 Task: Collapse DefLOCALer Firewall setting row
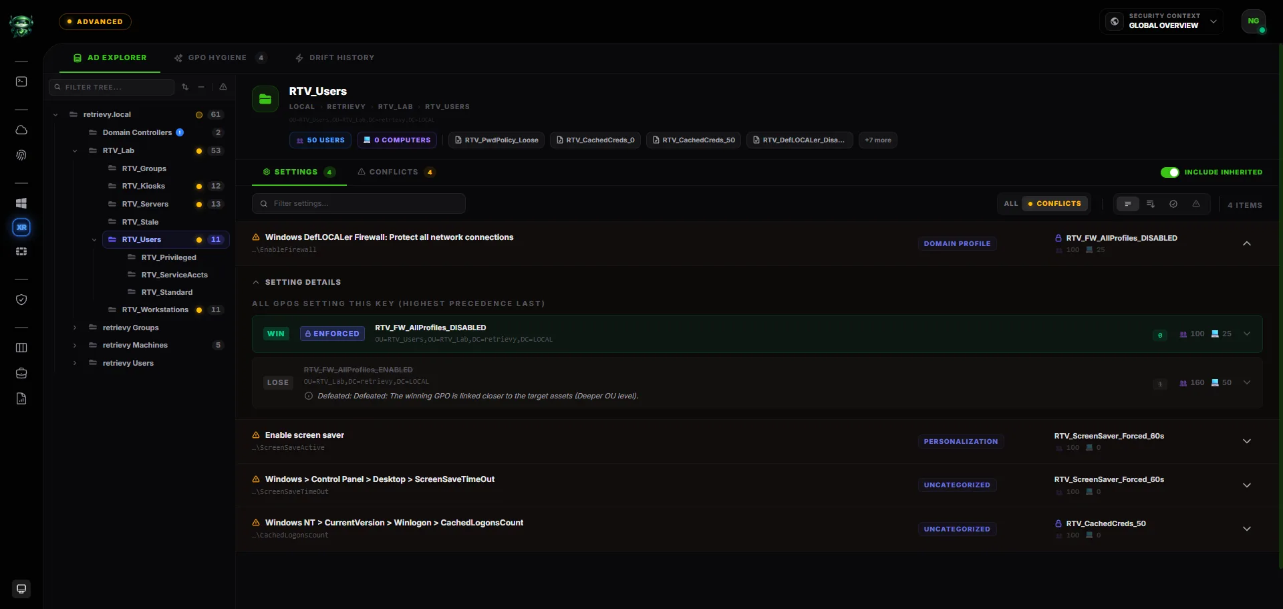click(x=1247, y=243)
